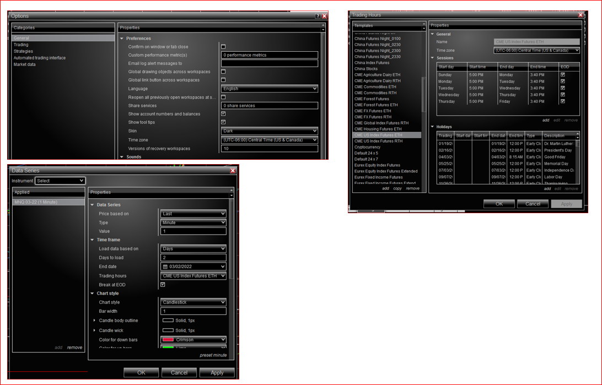This screenshot has height=385, width=602.
Task: Click the Memorial Day holiday row
Action: [x=507, y=164]
